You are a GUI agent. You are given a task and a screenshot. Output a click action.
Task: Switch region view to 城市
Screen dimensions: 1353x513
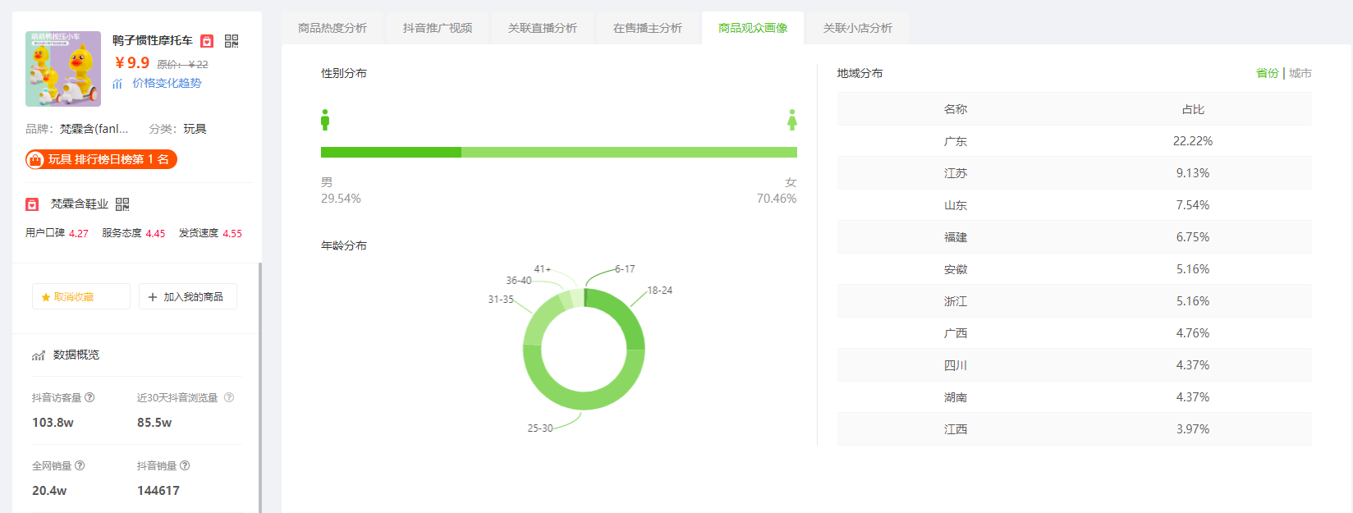(x=1300, y=73)
